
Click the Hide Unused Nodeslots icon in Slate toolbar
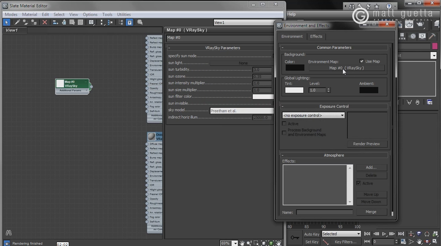[x=64, y=22]
